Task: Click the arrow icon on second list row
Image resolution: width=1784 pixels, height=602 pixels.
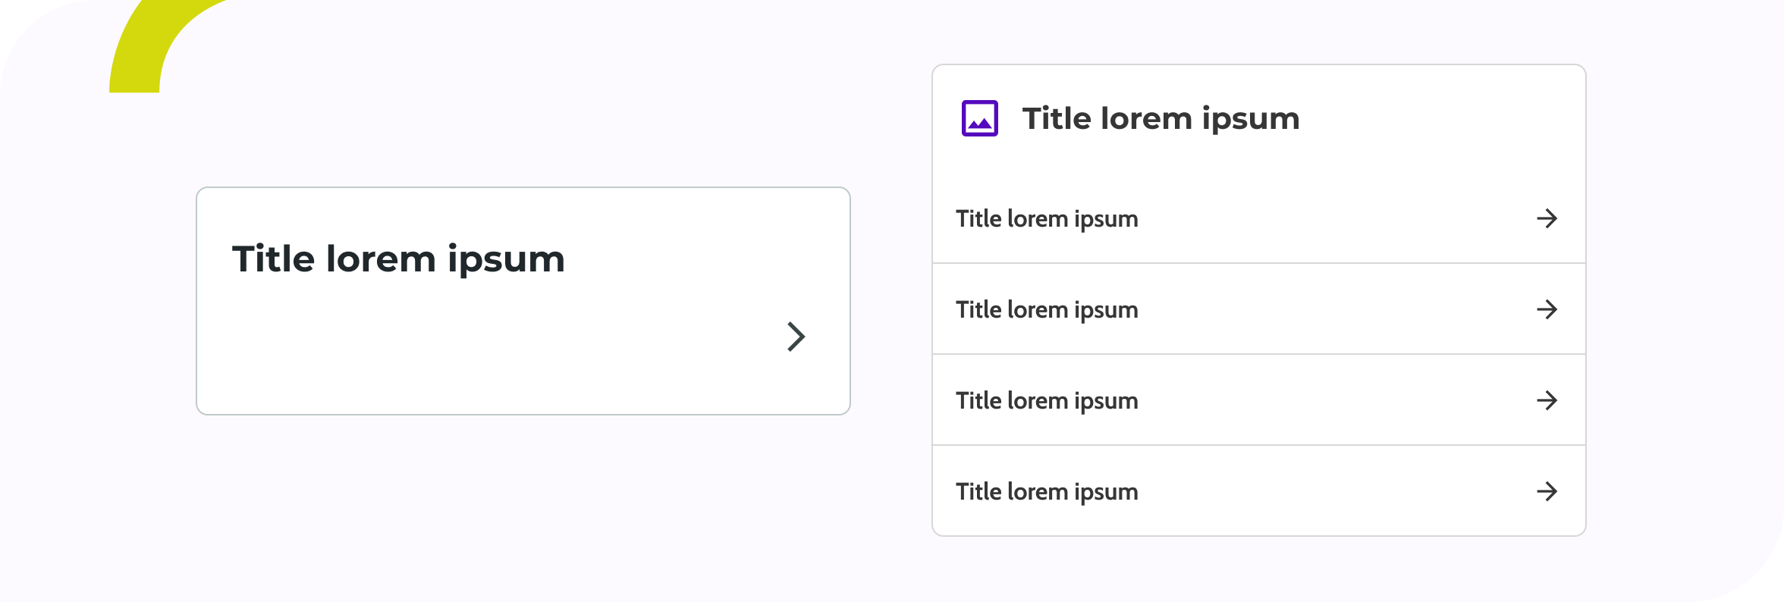Action: coord(1547,309)
